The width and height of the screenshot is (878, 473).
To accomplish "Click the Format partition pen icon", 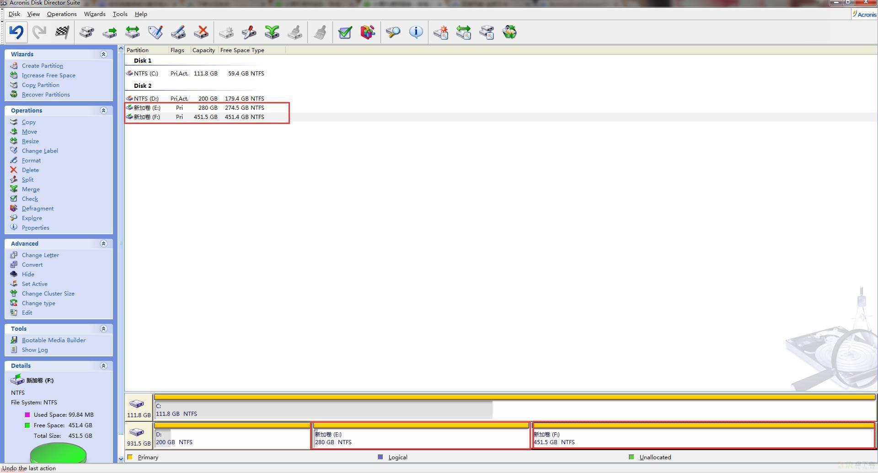I will pyautogui.click(x=178, y=32).
